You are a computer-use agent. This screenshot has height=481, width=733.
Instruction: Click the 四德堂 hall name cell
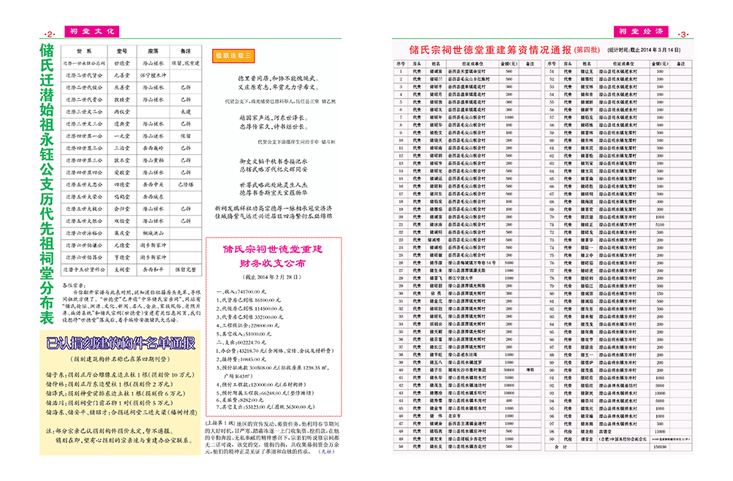coord(122,184)
